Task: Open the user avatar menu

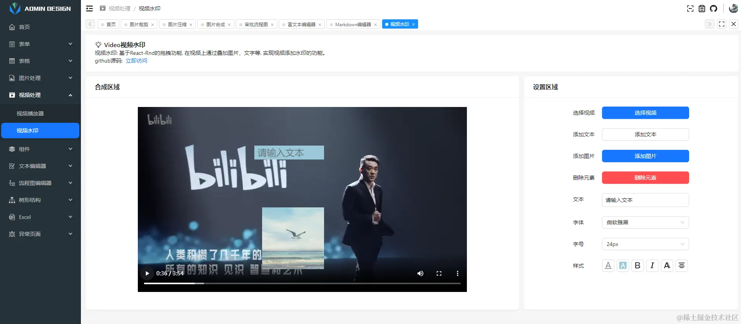Action: [x=733, y=8]
